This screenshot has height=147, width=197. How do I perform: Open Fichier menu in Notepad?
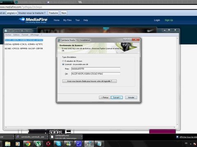tap(8, 35)
